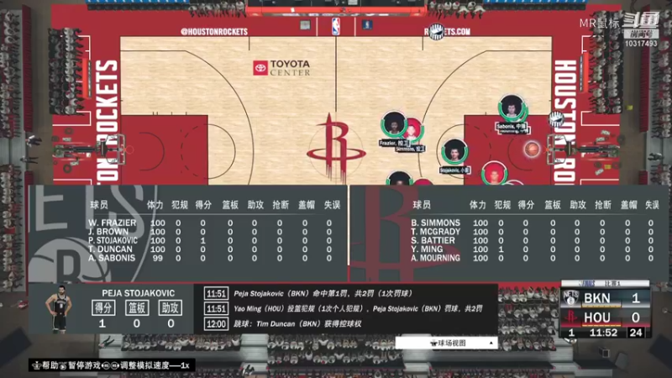This screenshot has height=378, width=672.
Task: Click the 暂停游戏 pause game control
Action: pos(81,365)
